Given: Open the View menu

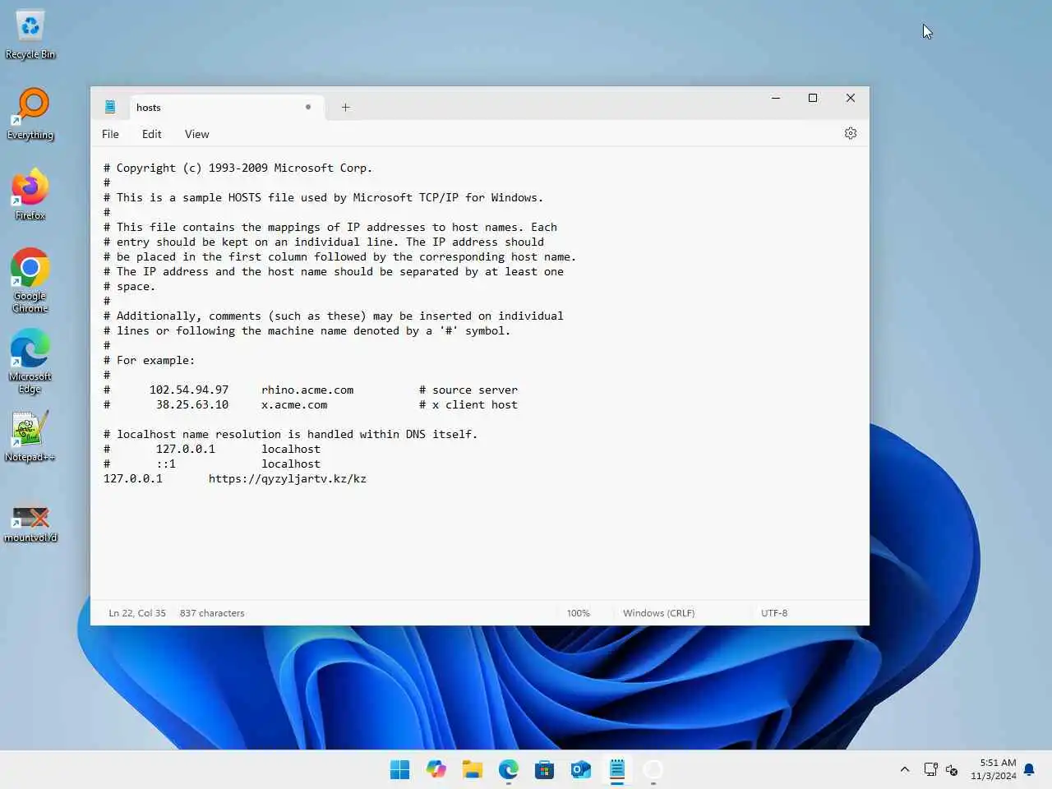Looking at the screenshot, I should pos(196,134).
